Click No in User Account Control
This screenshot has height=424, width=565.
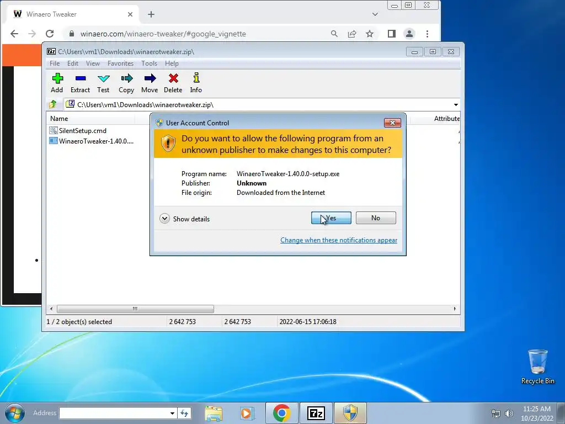click(x=376, y=218)
